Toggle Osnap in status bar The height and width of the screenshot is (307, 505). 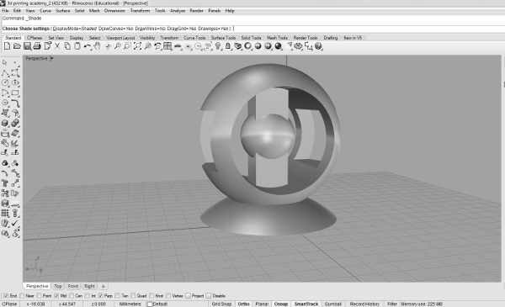tap(281, 304)
